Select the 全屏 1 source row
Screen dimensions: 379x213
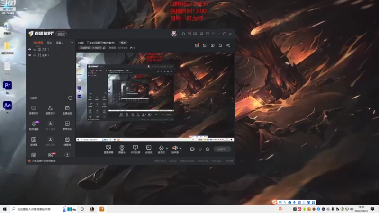[51, 55]
